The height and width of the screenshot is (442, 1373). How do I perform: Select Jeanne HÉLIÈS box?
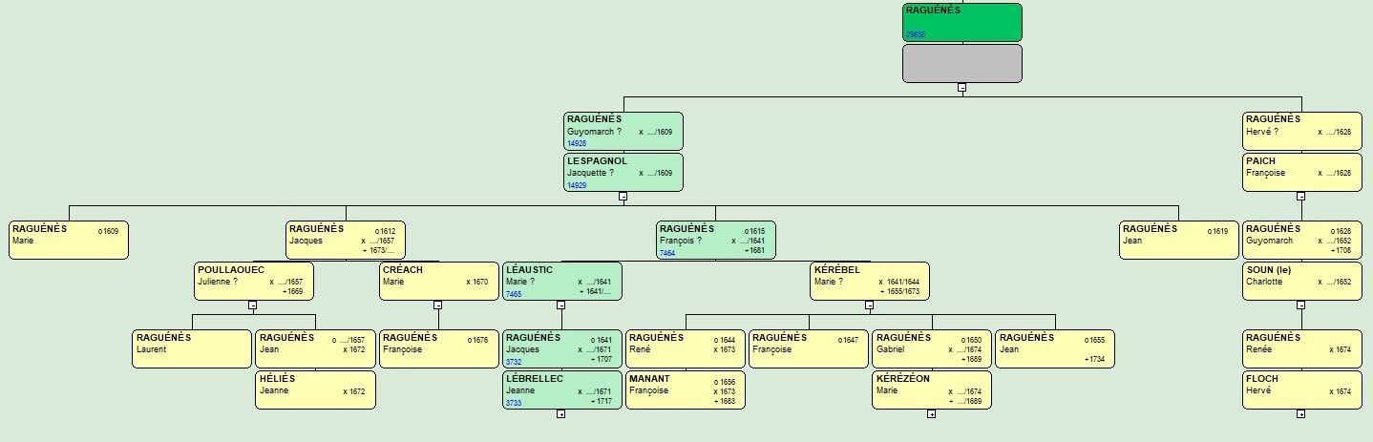[316, 389]
